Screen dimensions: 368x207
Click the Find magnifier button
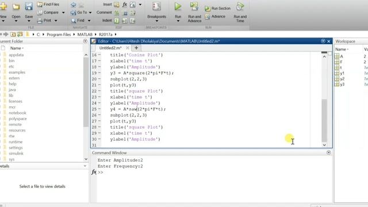coord(78,21)
